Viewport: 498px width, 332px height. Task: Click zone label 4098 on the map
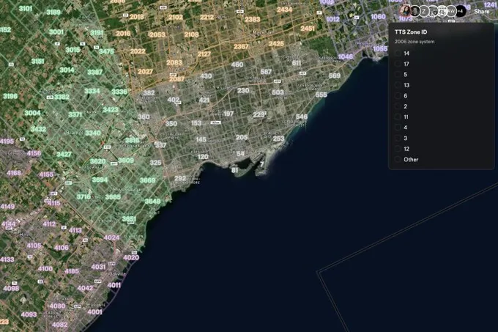[x=11, y=289]
